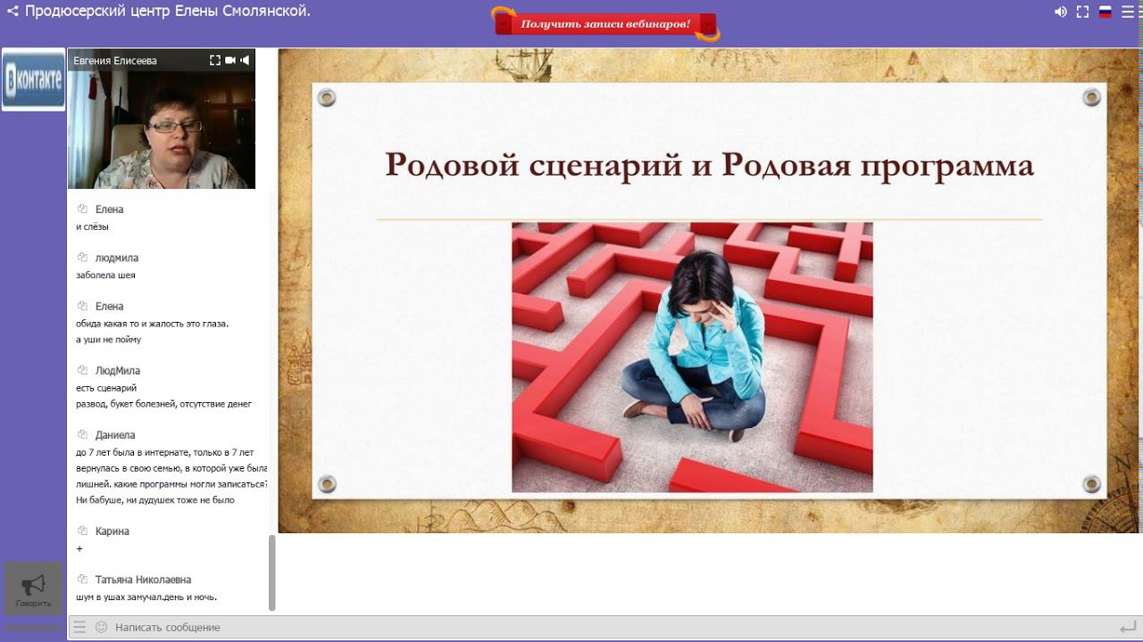Screen dimensions: 1143x642
Task: Click the maze image on the slide
Action: (x=692, y=357)
